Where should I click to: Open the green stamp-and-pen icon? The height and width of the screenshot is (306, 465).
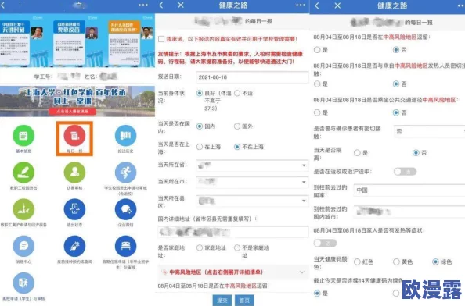pos(23,173)
